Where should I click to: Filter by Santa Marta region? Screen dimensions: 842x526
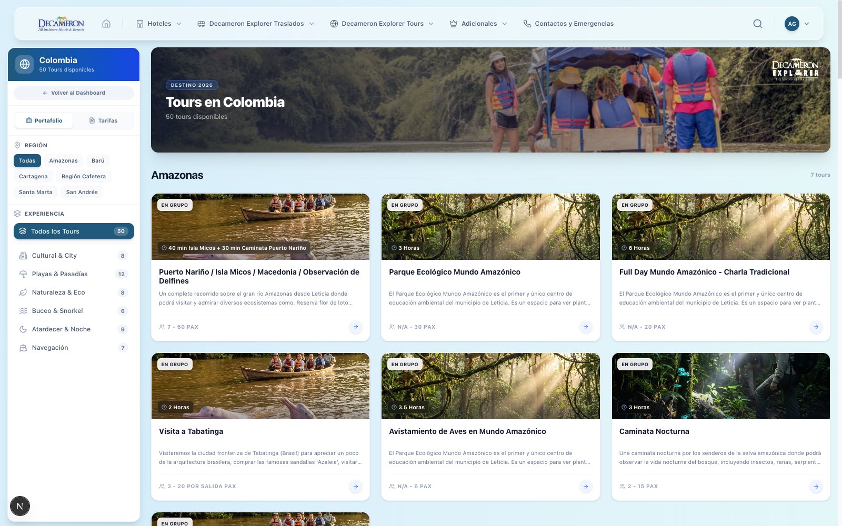(36, 192)
